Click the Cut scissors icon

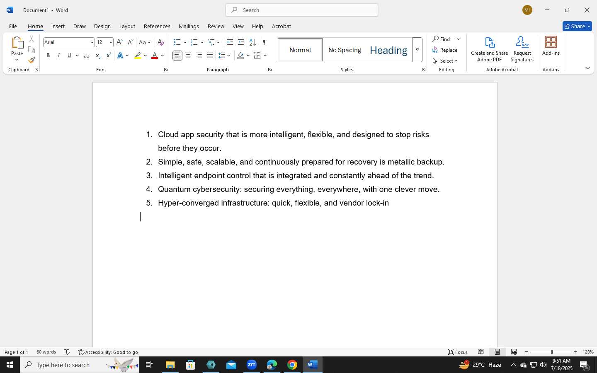click(x=32, y=39)
